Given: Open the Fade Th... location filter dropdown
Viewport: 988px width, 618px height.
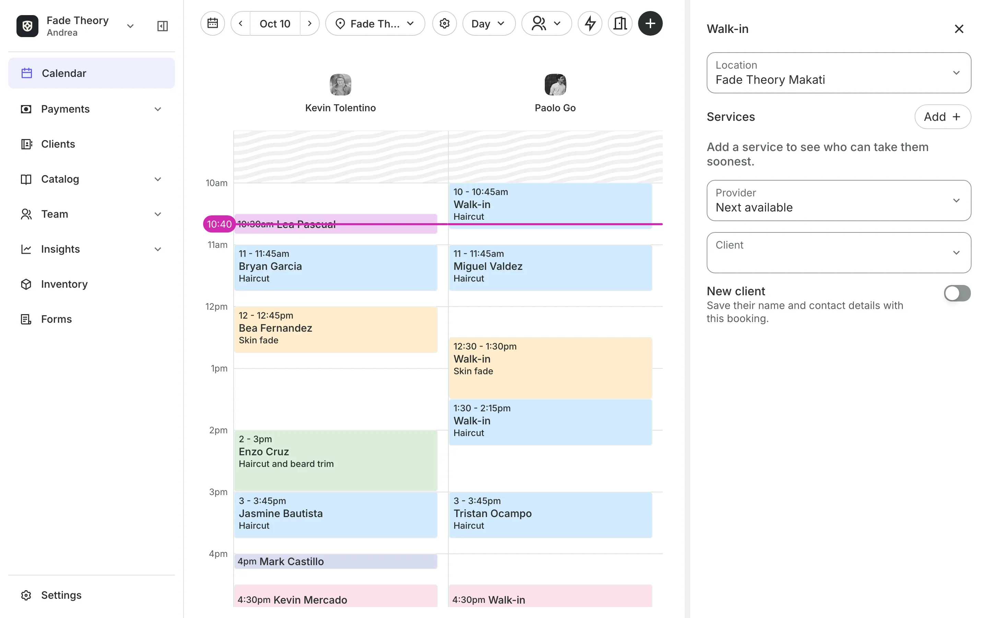Looking at the screenshot, I should pos(375,23).
